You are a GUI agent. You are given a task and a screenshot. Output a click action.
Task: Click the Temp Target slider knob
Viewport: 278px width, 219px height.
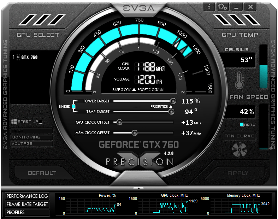coord(171,112)
